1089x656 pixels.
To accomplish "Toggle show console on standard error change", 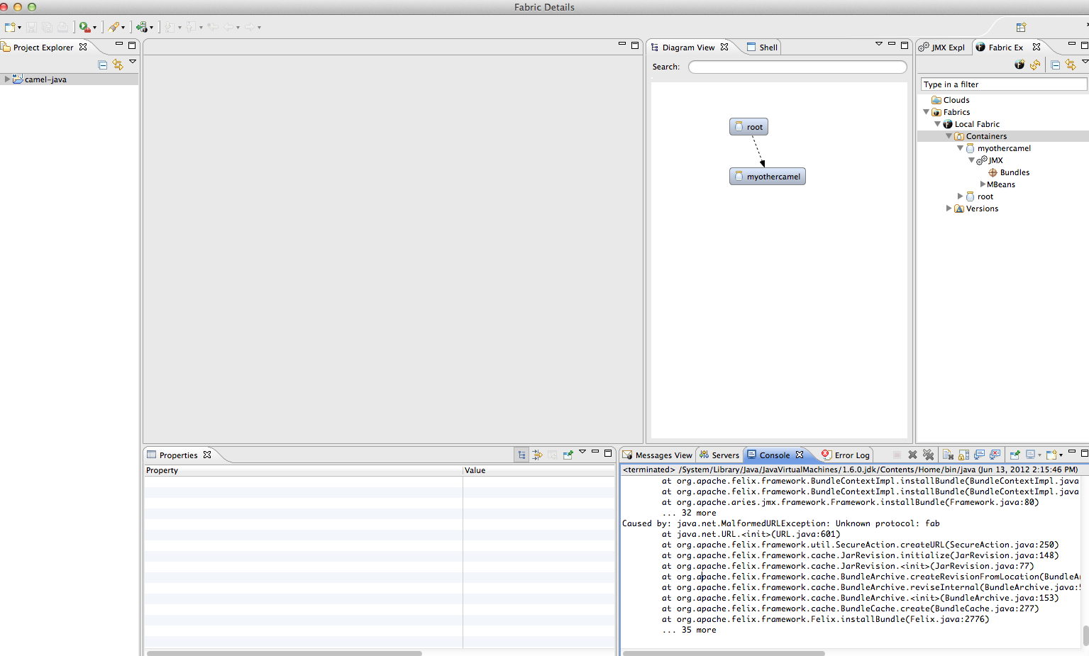I will 995,455.
